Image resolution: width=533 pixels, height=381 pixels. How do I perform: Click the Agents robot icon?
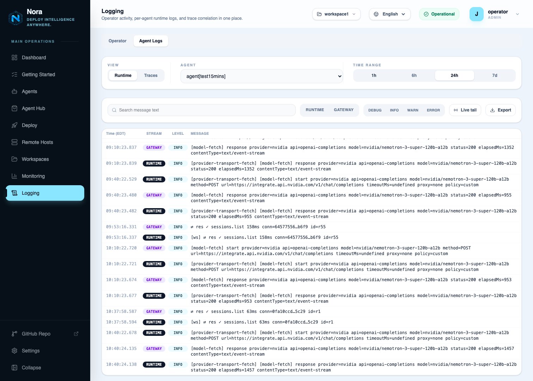click(14, 91)
